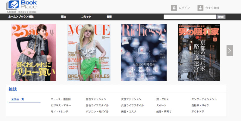The height and width of the screenshot is (121, 241).
Task: Open the エンターテインメント category
Action: (204, 99)
